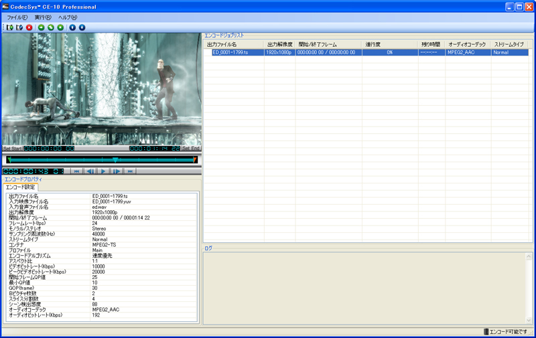
Task: Click the add encode job toolbar icon
Action: tap(10, 27)
